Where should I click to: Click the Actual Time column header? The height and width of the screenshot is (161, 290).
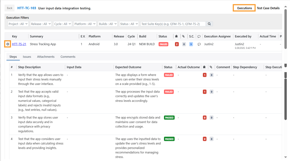coord(268,37)
